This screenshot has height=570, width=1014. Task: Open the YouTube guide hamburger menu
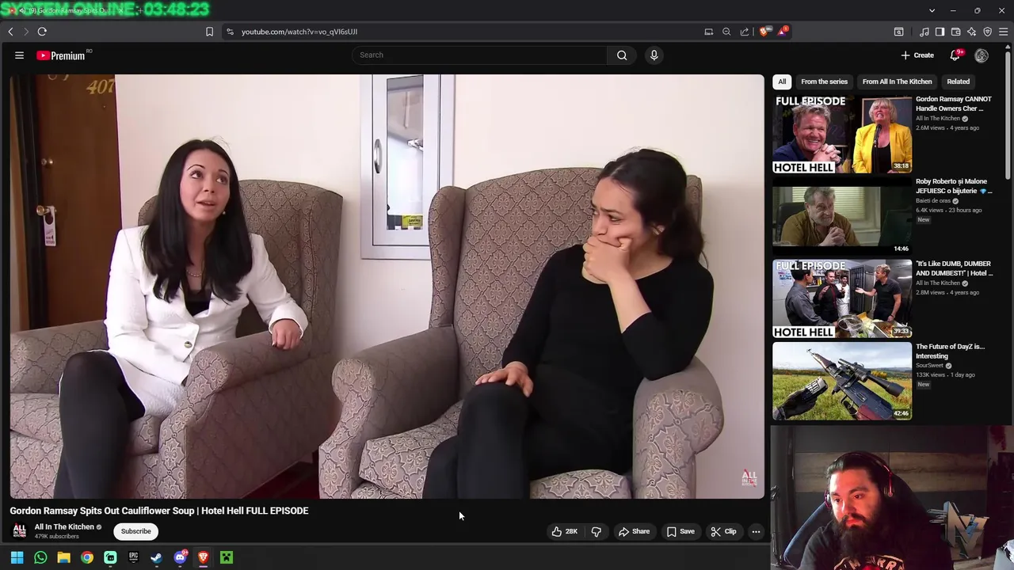(x=19, y=55)
